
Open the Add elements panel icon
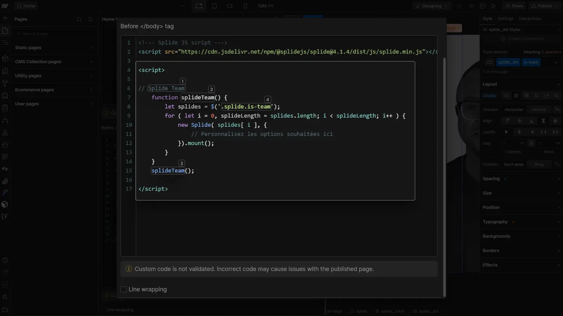(x=5, y=18)
